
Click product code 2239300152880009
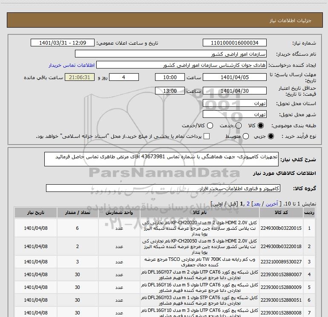281,287
